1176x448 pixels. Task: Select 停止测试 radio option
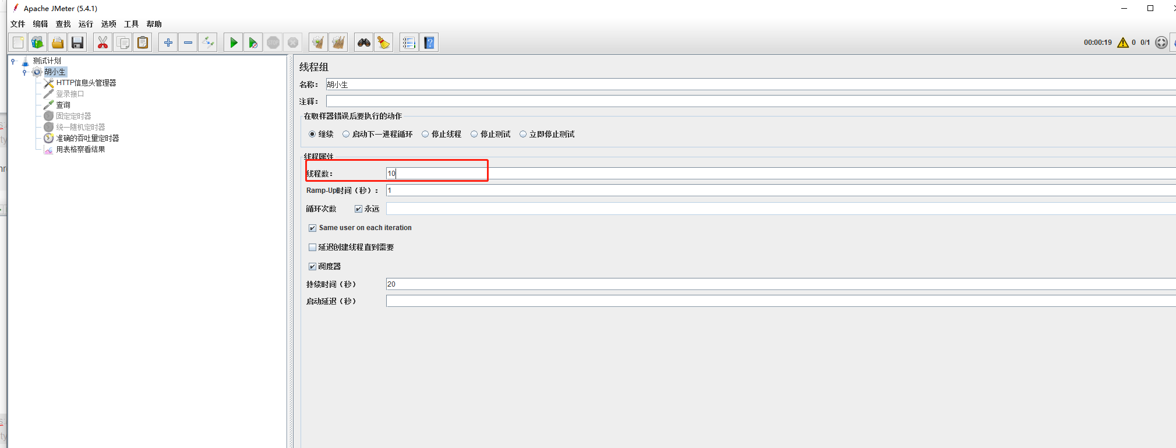tap(490, 134)
